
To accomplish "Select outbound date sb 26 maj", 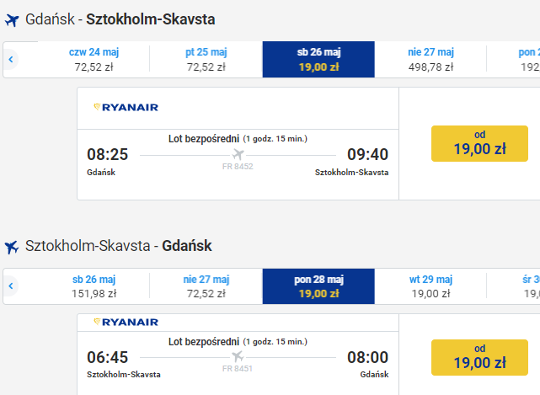I will pyautogui.click(x=318, y=59).
